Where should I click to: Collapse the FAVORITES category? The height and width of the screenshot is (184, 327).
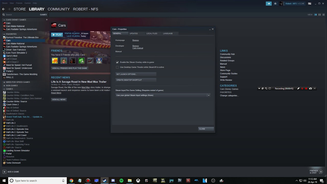[x=4, y=34]
